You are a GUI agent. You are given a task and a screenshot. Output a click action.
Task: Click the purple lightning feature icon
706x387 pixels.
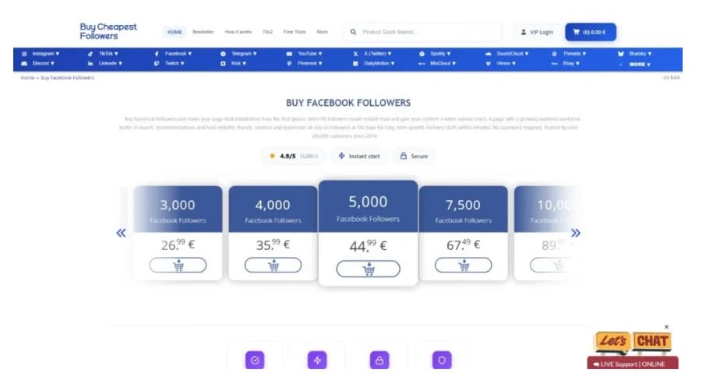tap(317, 360)
